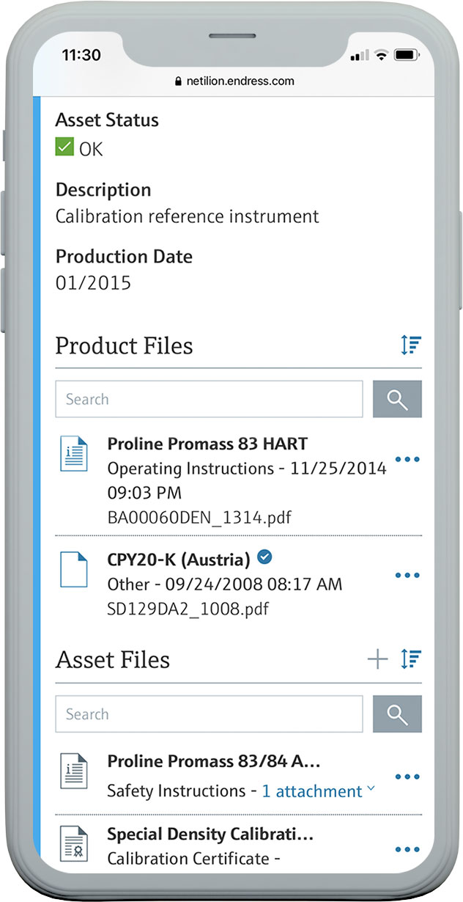Image resolution: width=463 pixels, height=902 pixels.
Task: Click the Calibration Certificate document icon
Action: click(73, 843)
